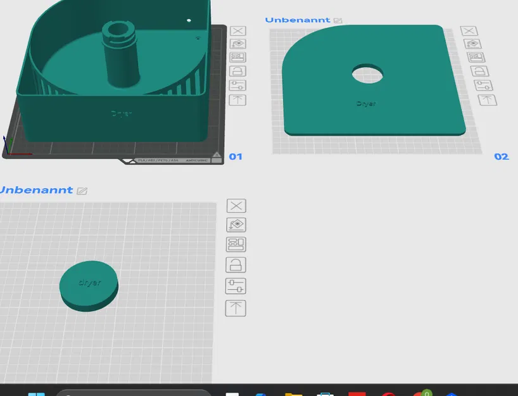
Task: Select the round dryer cap model
Action: click(89, 286)
